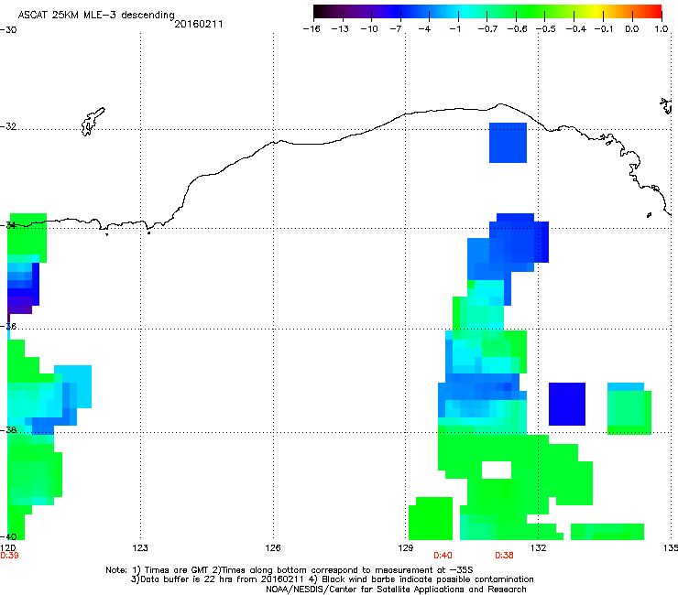Click the blue data square just below the coastline
Viewport: 678px width, 595px height.
[x=508, y=143]
